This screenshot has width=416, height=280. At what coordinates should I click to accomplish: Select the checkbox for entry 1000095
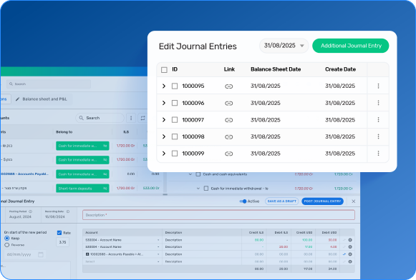point(175,86)
